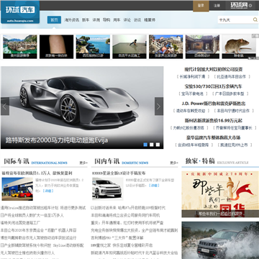Open the 新车 menu item
Image resolution: width=259 pixels, height=259 pixels.
[86, 20]
